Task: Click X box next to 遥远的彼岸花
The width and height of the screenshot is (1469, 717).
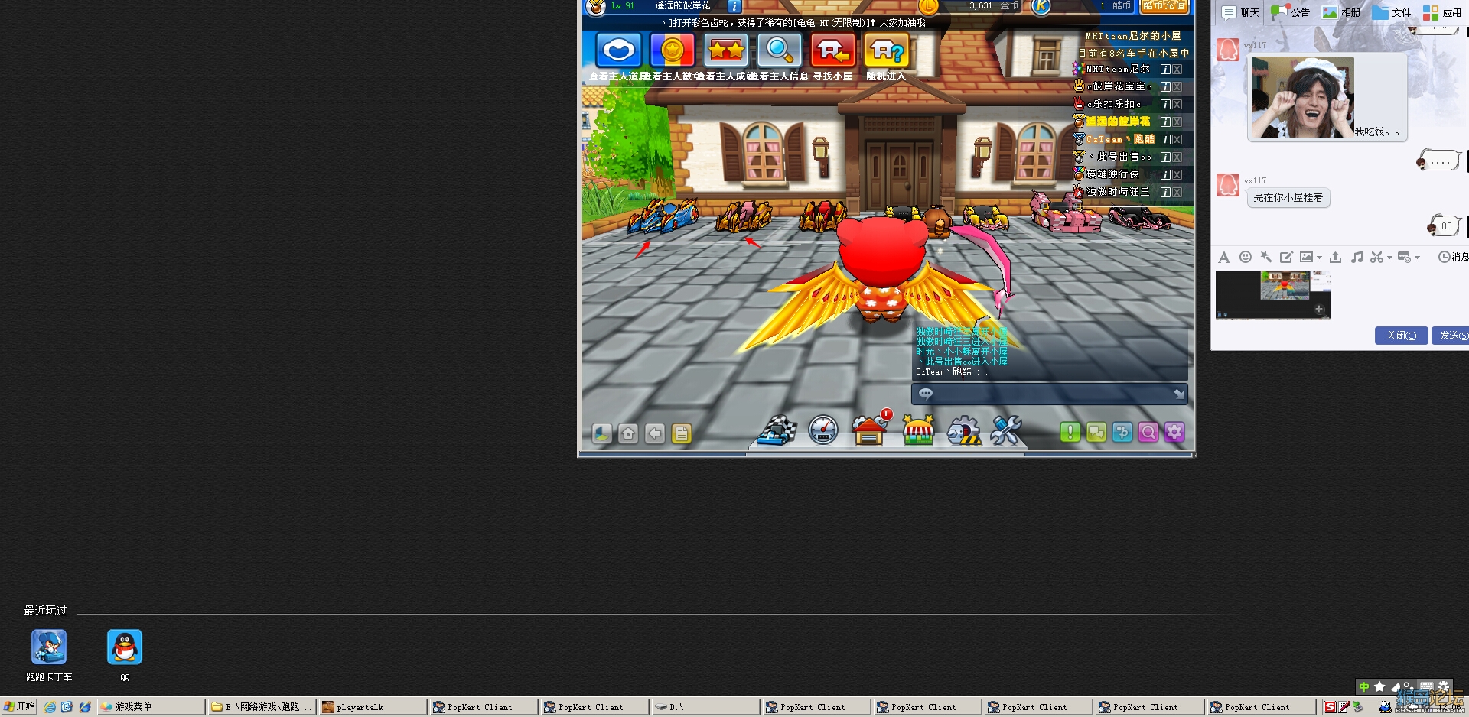Action: [1177, 122]
